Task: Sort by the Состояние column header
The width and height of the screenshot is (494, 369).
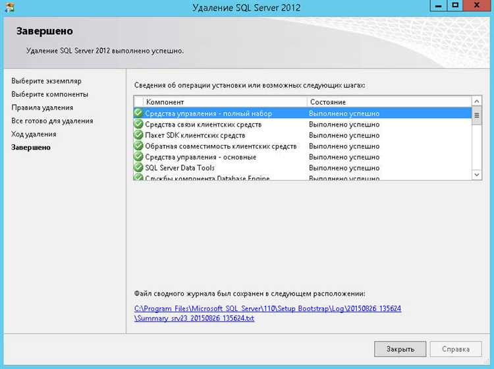Action: pyautogui.click(x=389, y=102)
